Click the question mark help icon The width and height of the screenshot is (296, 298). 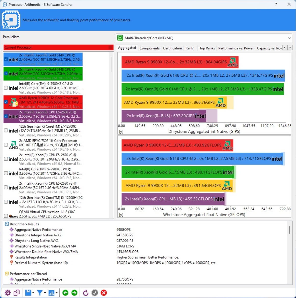(x=276, y=4)
